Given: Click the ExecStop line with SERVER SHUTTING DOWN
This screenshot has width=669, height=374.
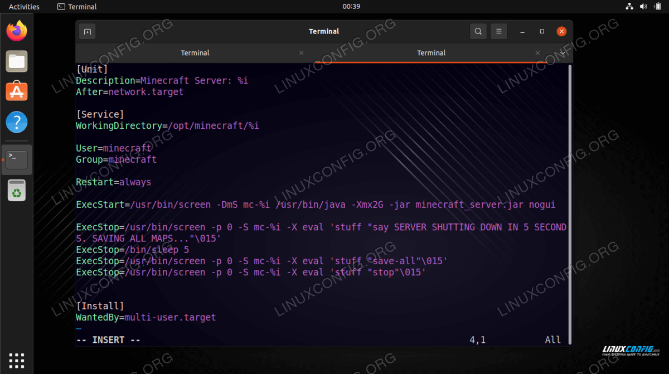Looking at the screenshot, I should (322, 227).
